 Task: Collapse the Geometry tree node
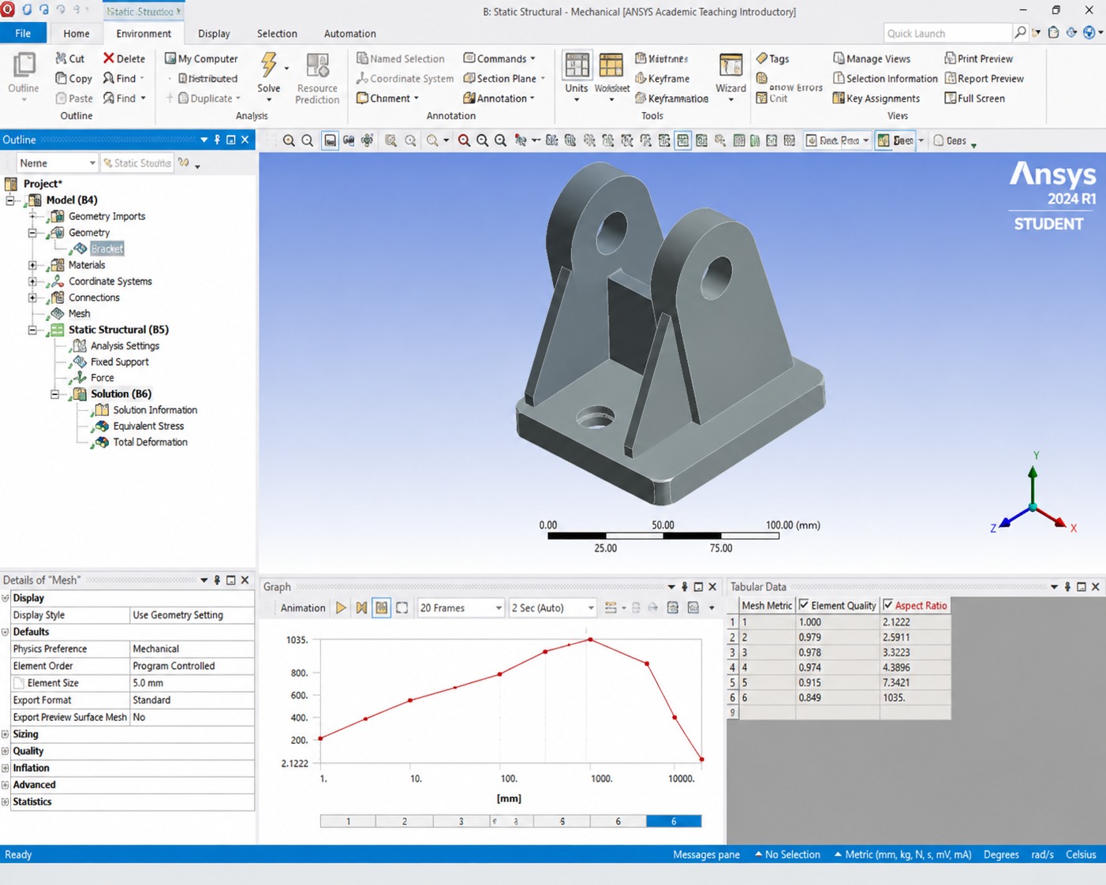click(x=32, y=233)
